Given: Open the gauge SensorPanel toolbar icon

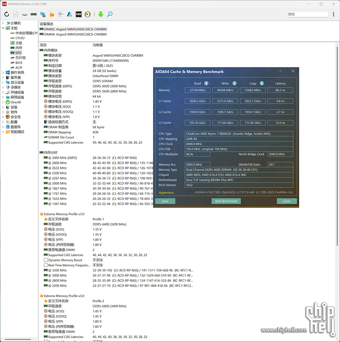Looking at the screenshot, I should (x=88, y=14).
